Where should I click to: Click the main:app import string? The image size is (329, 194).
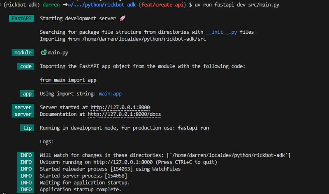[x=110, y=93]
